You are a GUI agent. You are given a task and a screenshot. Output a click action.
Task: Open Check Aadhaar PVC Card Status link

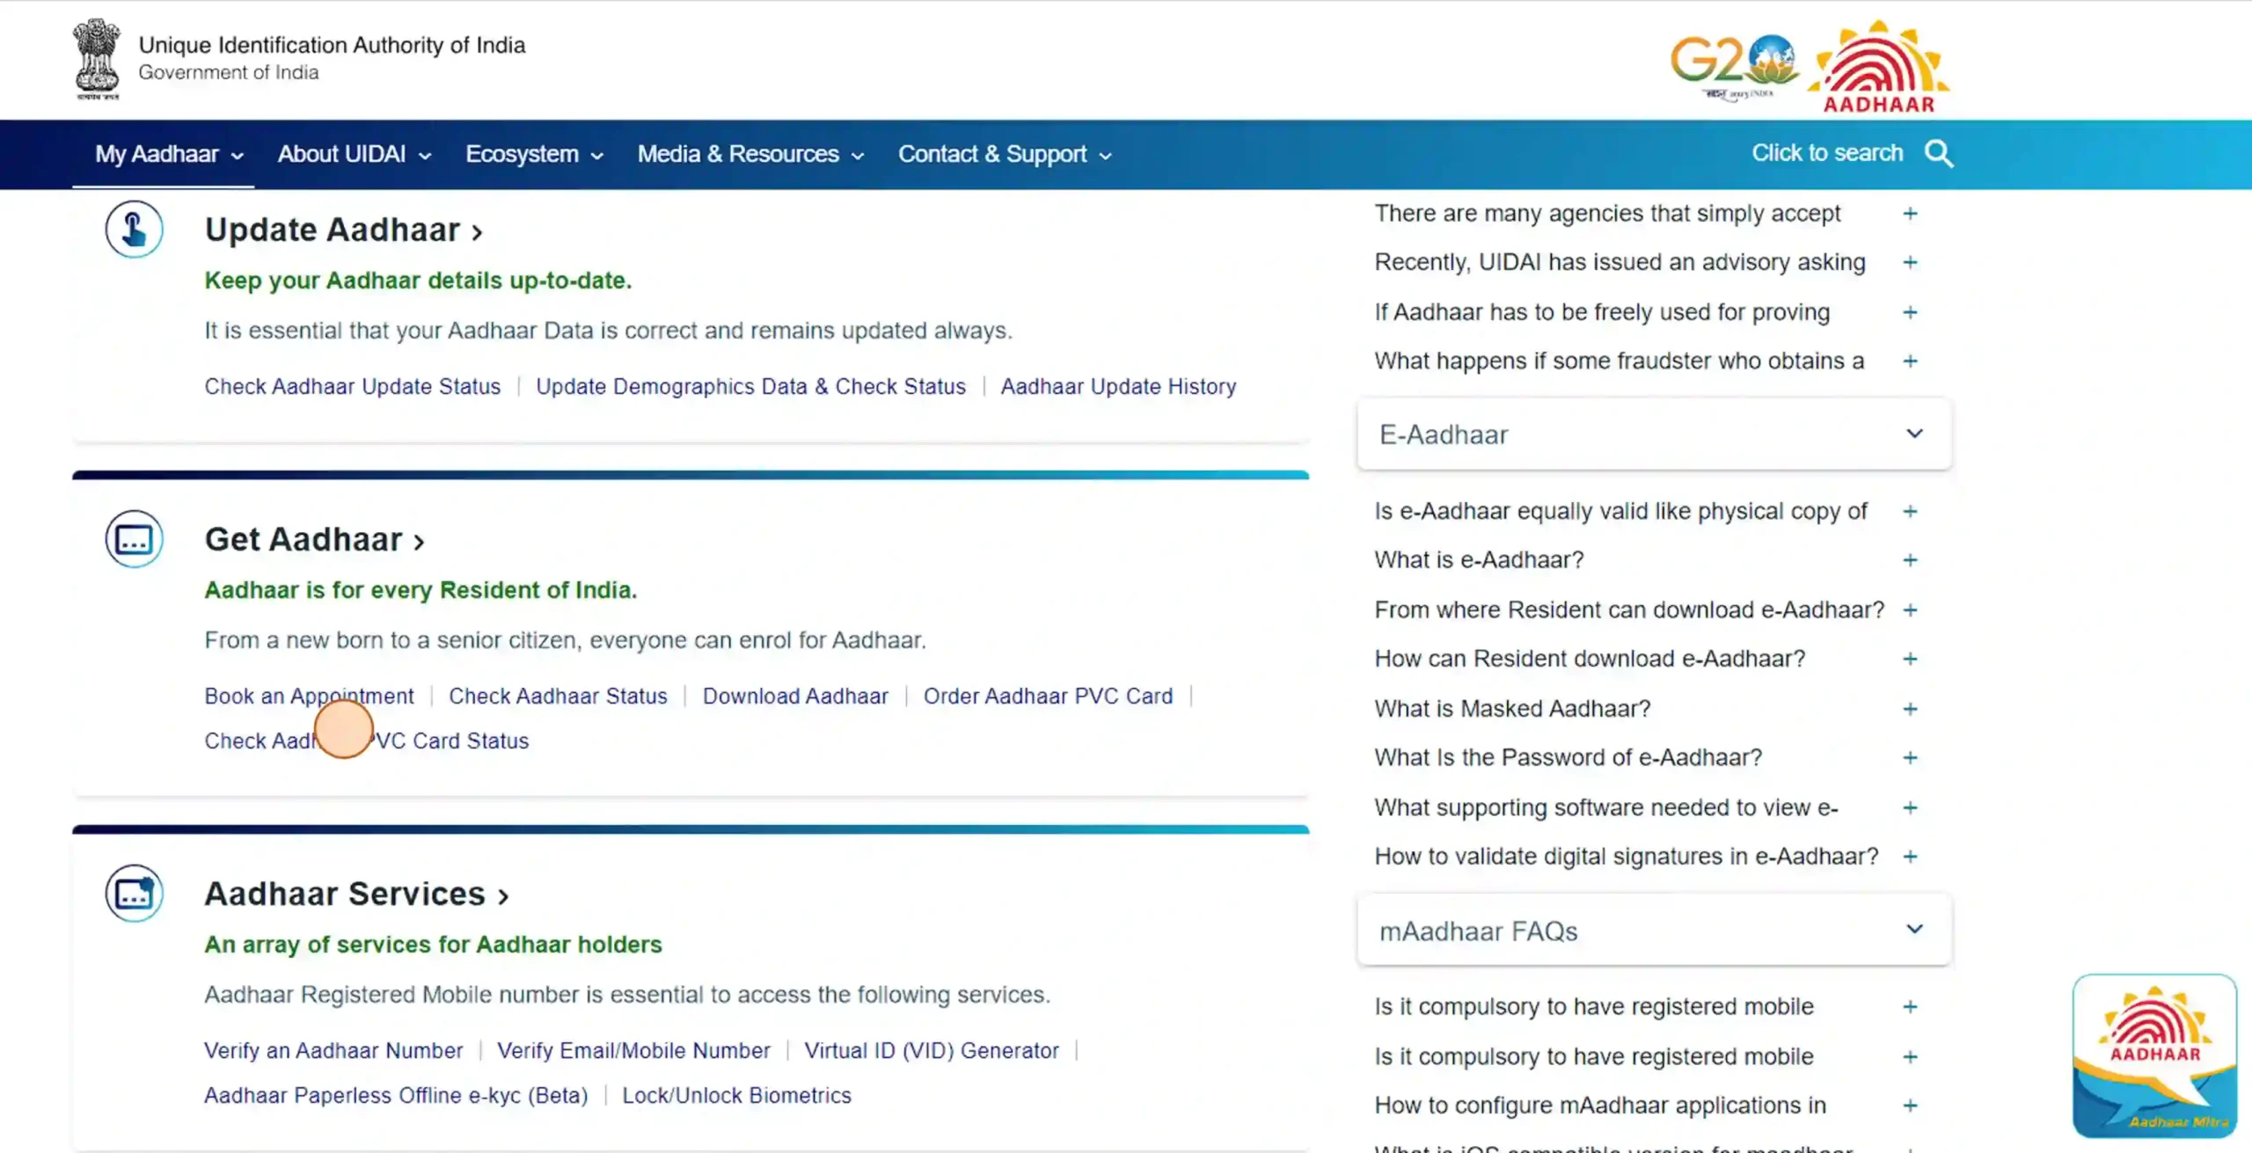pos(367,741)
